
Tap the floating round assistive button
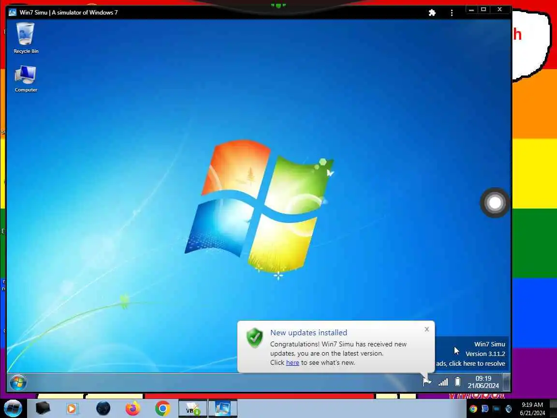(495, 203)
